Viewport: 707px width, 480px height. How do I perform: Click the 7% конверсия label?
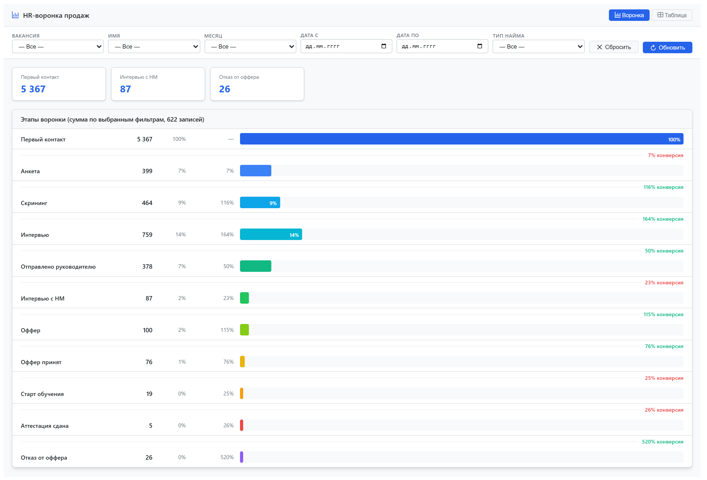[665, 155]
